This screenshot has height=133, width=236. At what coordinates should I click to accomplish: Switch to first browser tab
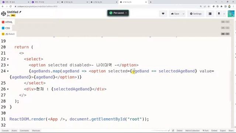[15, 2]
